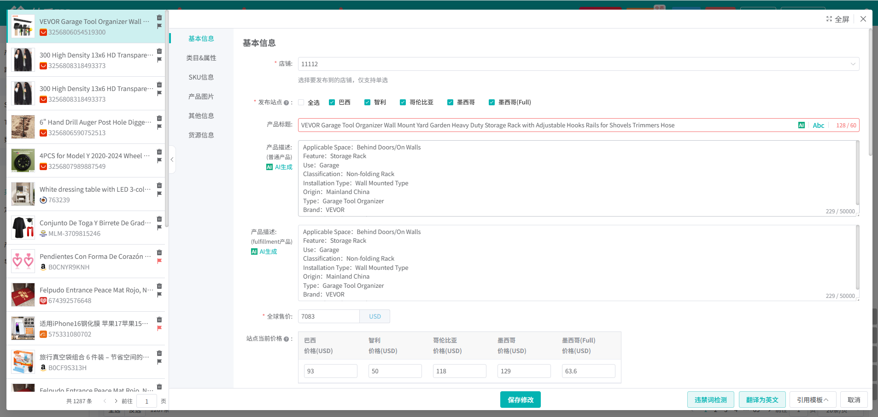
Task: Click the form's vertical scrollbar
Action: tap(870, 92)
